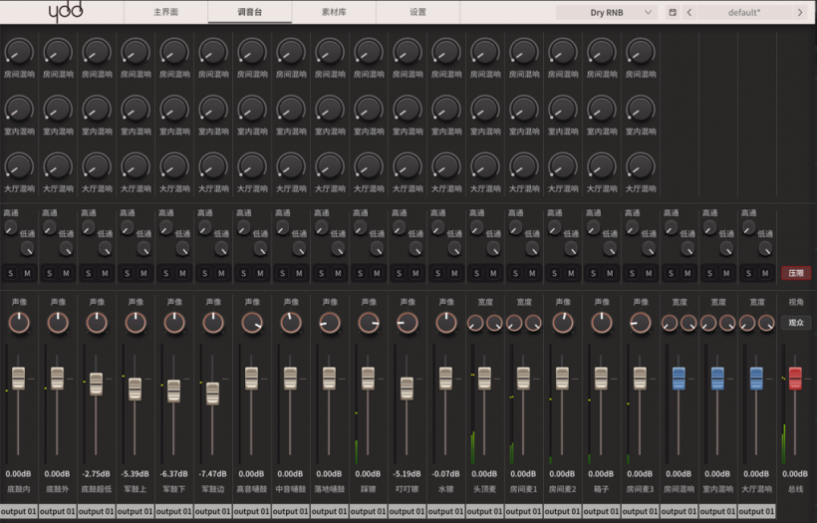The image size is (817, 523).
Task: Go to the next preset arrow
Action: 799,13
